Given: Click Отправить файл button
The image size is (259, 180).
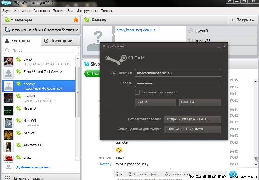Looking at the screenshot, I should tap(143, 174).
